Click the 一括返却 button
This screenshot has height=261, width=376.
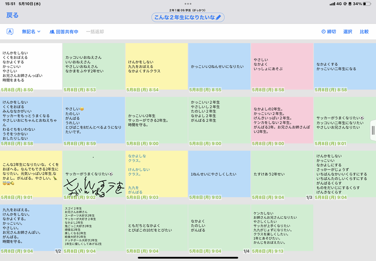tap(94, 31)
